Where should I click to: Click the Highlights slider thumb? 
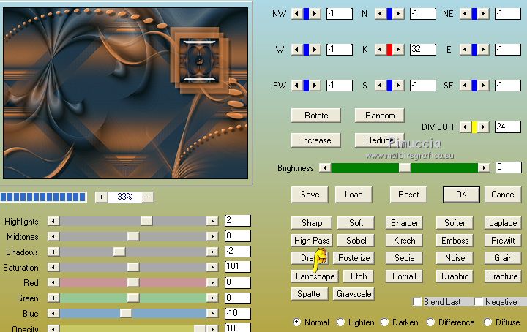[x=146, y=221]
